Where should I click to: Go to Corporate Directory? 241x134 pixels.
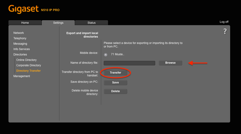(x=29, y=65)
